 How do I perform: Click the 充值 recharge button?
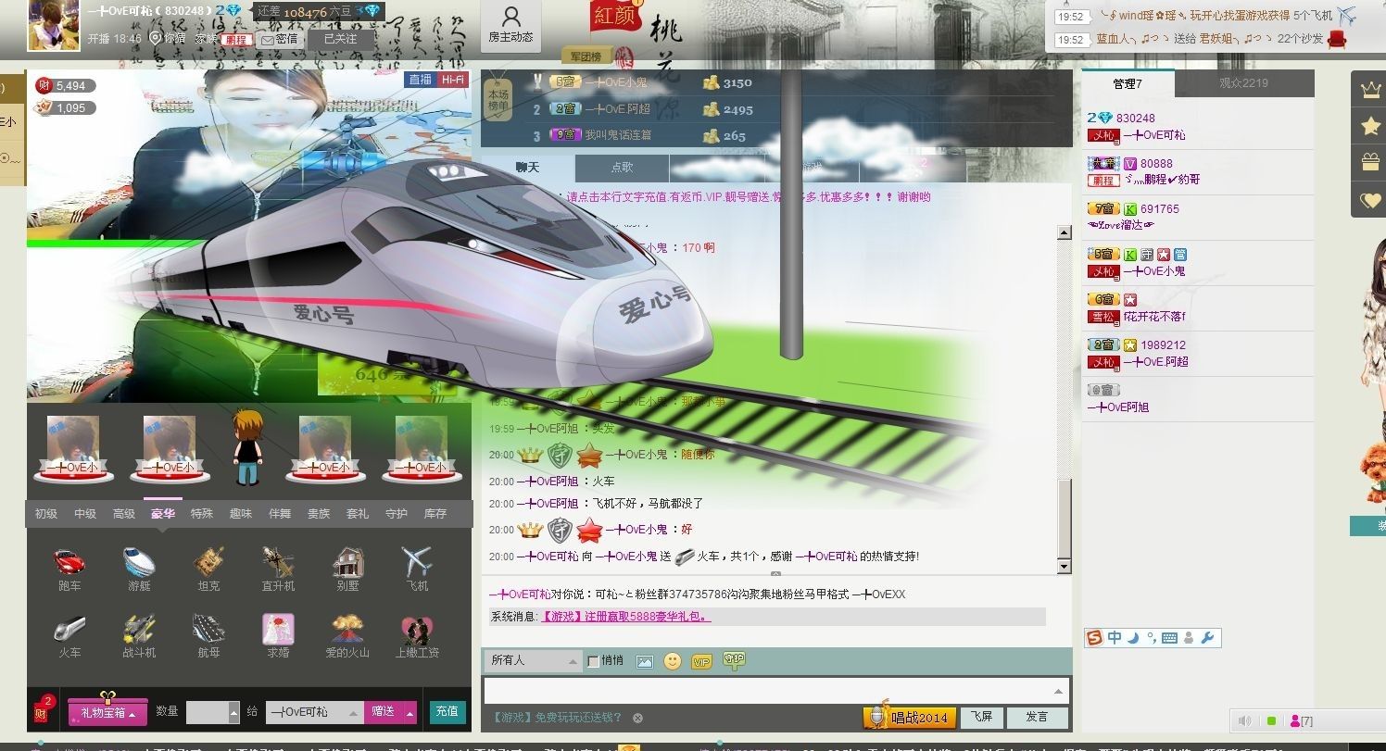pyautogui.click(x=447, y=711)
